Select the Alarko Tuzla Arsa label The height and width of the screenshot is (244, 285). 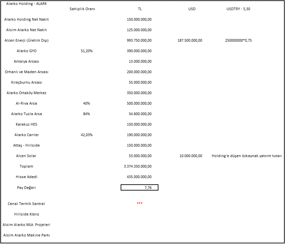(27, 114)
